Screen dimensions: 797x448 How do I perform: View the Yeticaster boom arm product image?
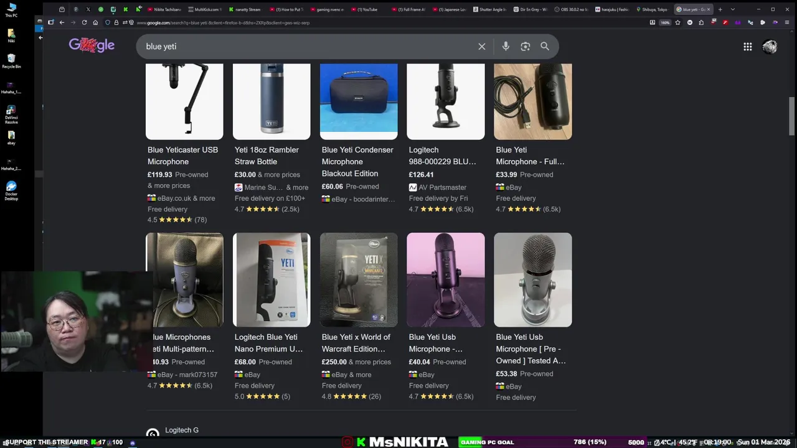[184, 101]
